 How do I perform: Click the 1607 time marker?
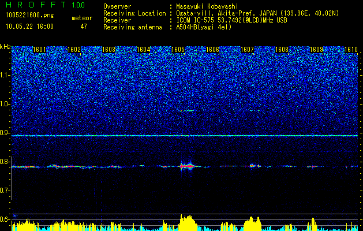coord(248,50)
